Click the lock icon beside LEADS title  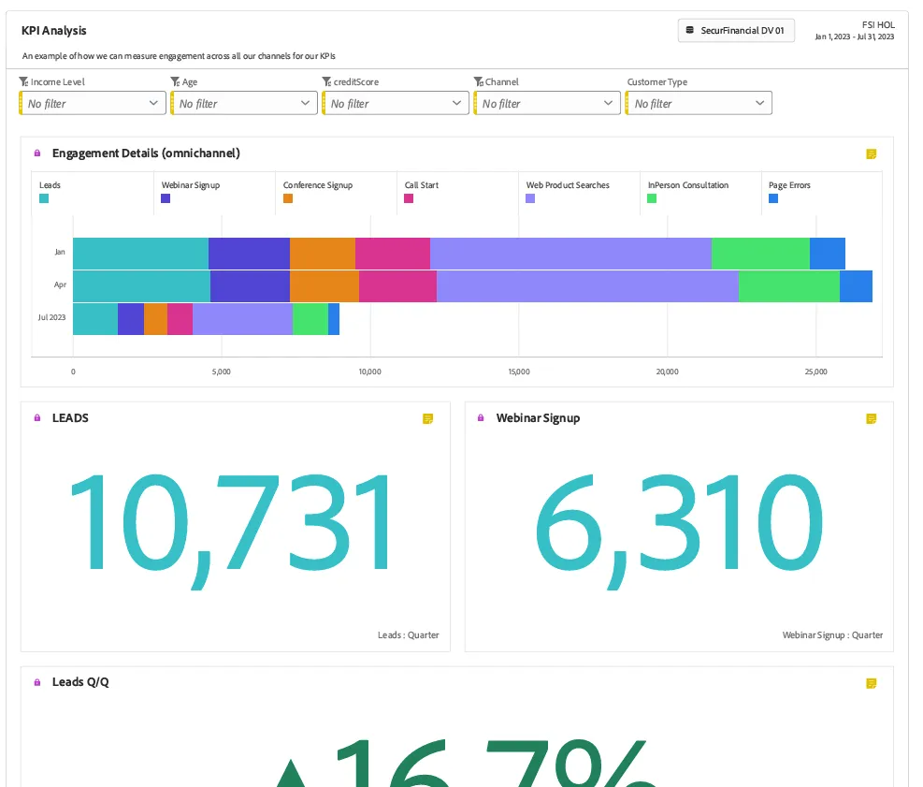37,417
